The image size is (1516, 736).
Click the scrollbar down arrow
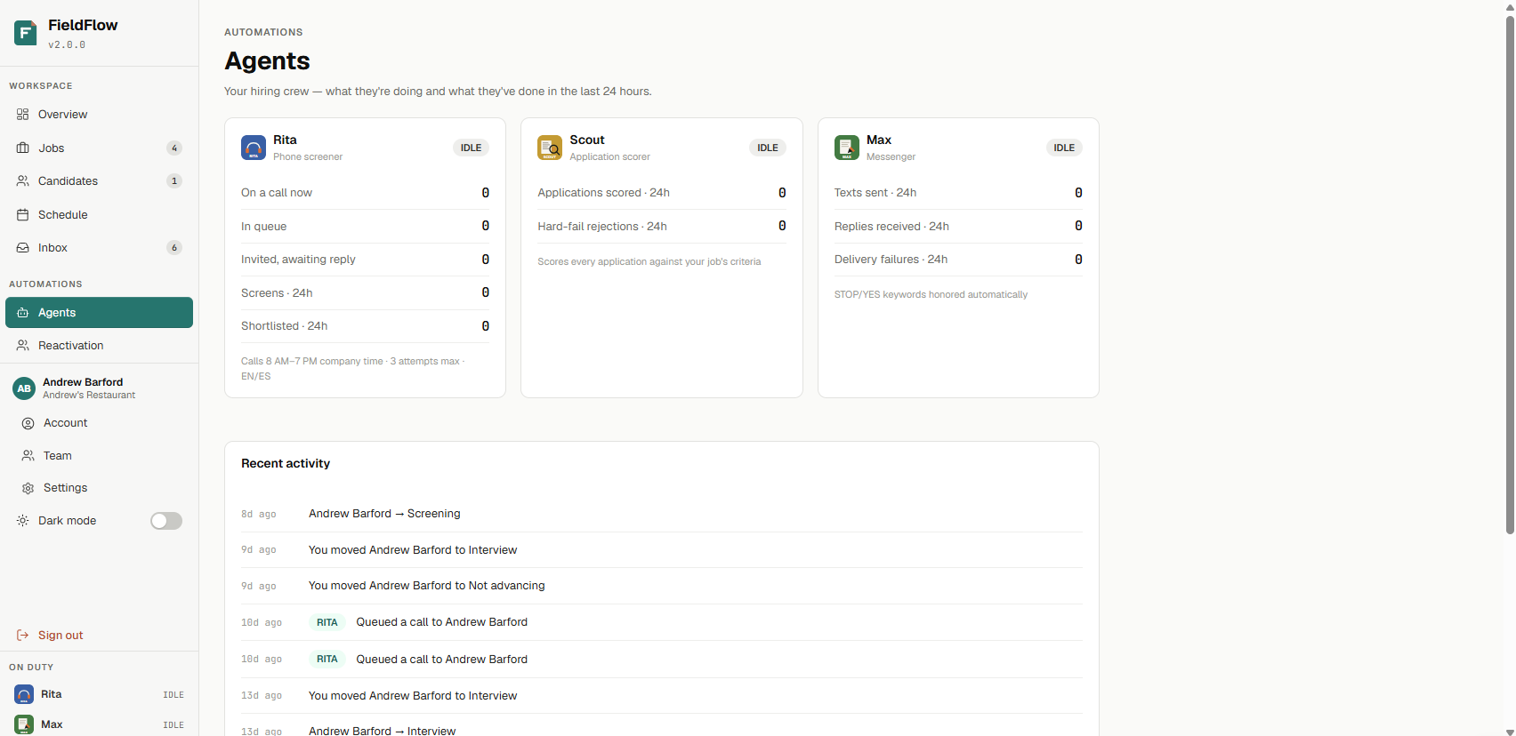click(1510, 731)
